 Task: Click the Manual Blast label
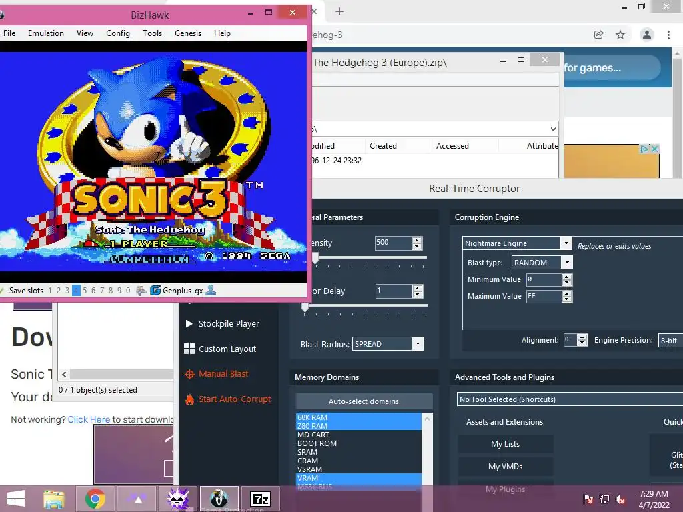click(223, 374)
